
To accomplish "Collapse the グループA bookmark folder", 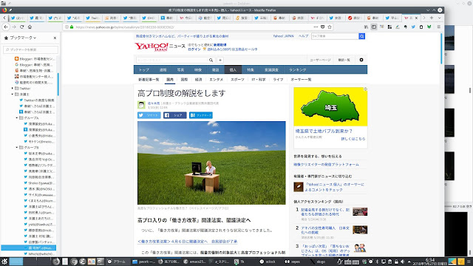I will pyautogui.click(x=17, y=118).
